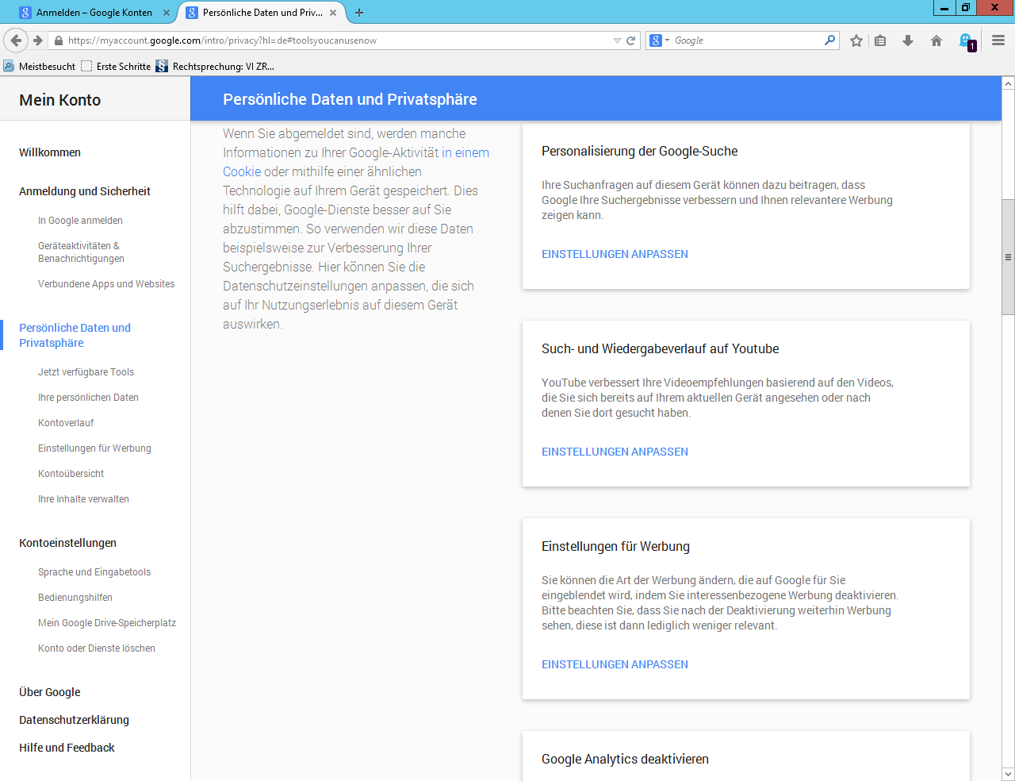Click the page scrollbar thumb
This screenshot has height=781, width=1015.
[x=1008, y=256]
